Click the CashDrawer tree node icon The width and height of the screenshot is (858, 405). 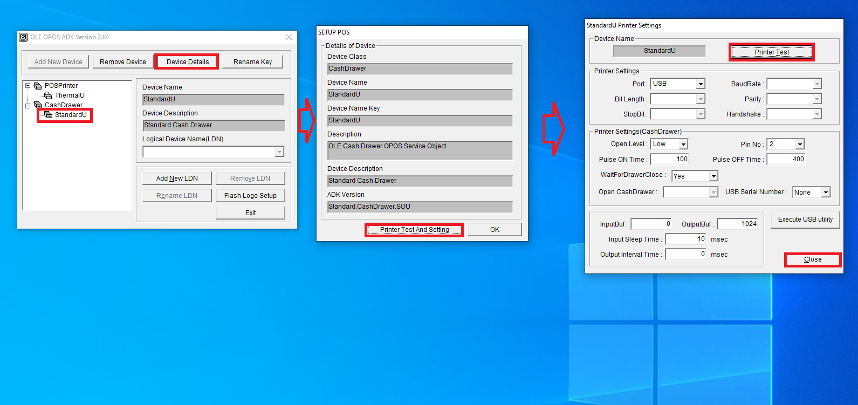click(38, 105)
